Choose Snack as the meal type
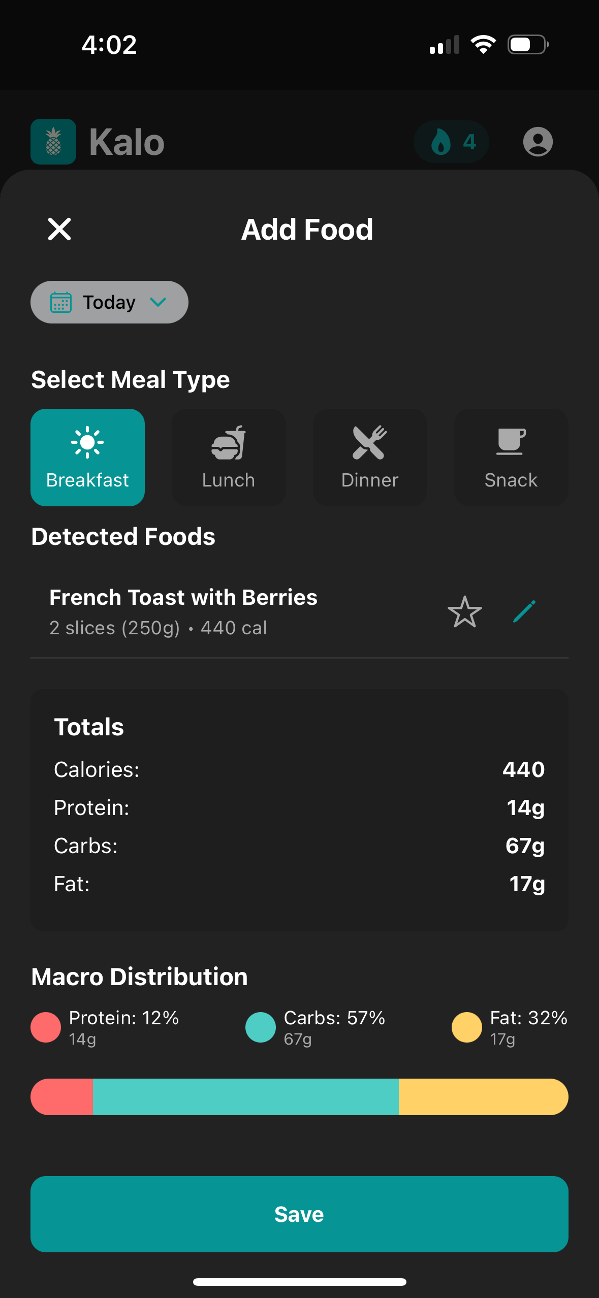Screen dimensions: 599x1298 click(x=511, y=457)
